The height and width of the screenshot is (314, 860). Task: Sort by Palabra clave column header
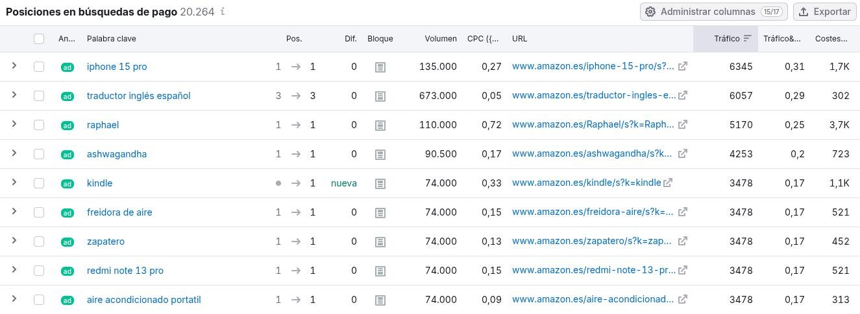coord(111,39)
